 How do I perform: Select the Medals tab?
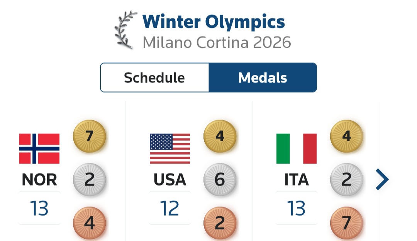[x=263, y=78]
